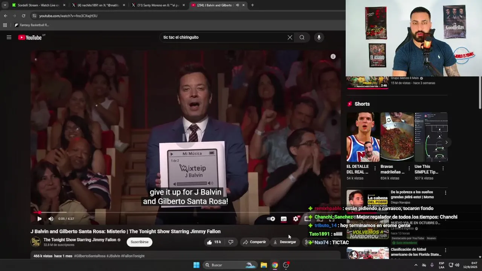The width and height of the screenshot is (482, 271).
Task: Switch to Santy Moreno en X tab
Action: point(158,5)
